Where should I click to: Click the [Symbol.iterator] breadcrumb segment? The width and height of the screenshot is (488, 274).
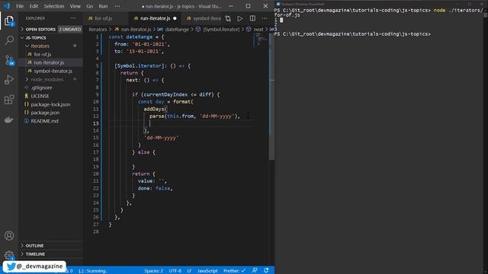coord(221,29)
